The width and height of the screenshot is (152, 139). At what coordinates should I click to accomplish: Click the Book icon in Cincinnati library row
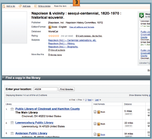99,112
